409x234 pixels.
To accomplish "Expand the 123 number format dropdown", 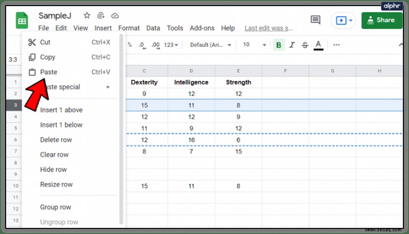I will pyautogui.click(x=171, y=45).
